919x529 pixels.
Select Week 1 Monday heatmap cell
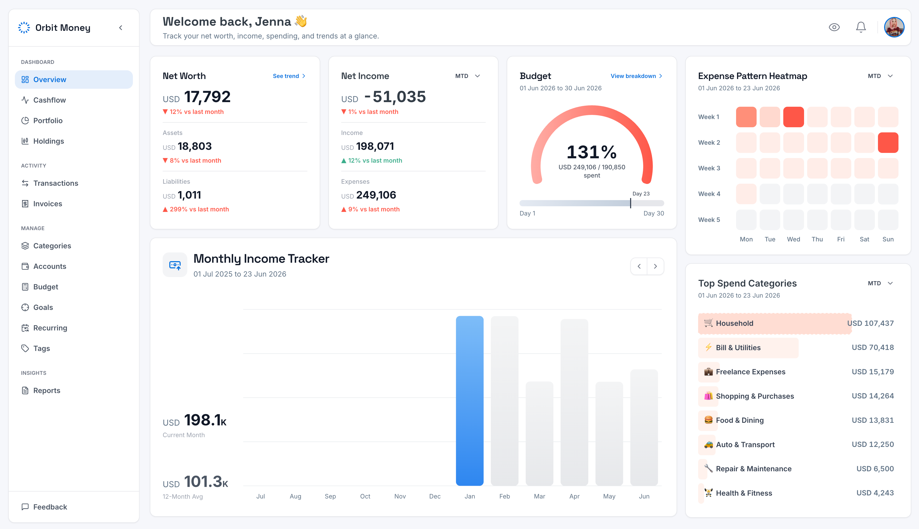click(x=746, y=117)
